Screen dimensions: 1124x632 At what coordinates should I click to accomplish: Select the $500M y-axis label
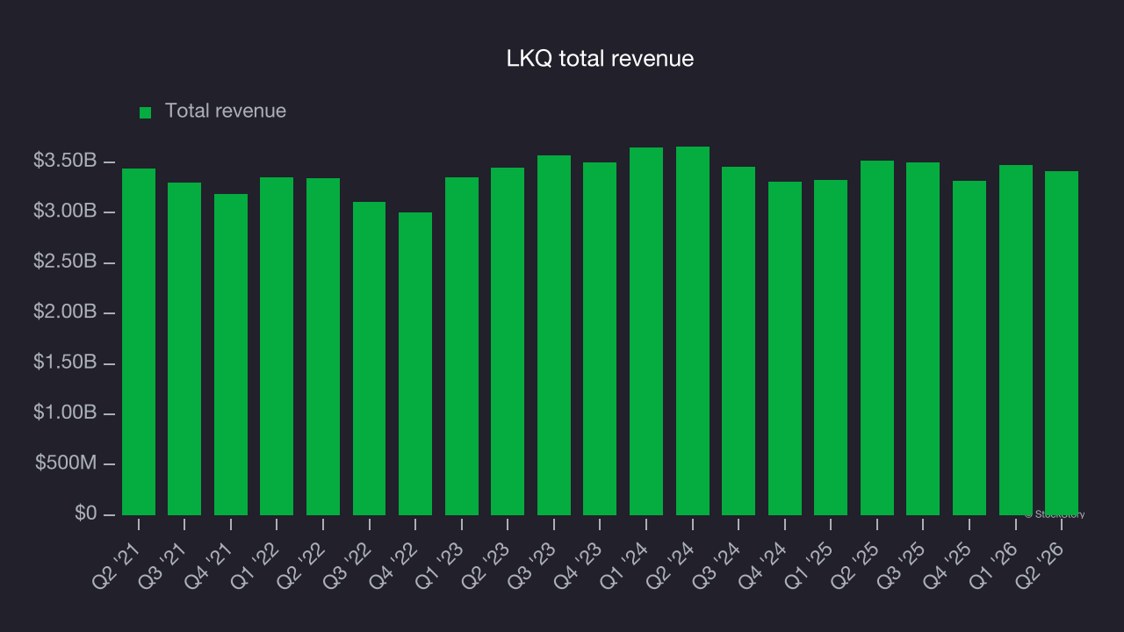click(66, 463)
